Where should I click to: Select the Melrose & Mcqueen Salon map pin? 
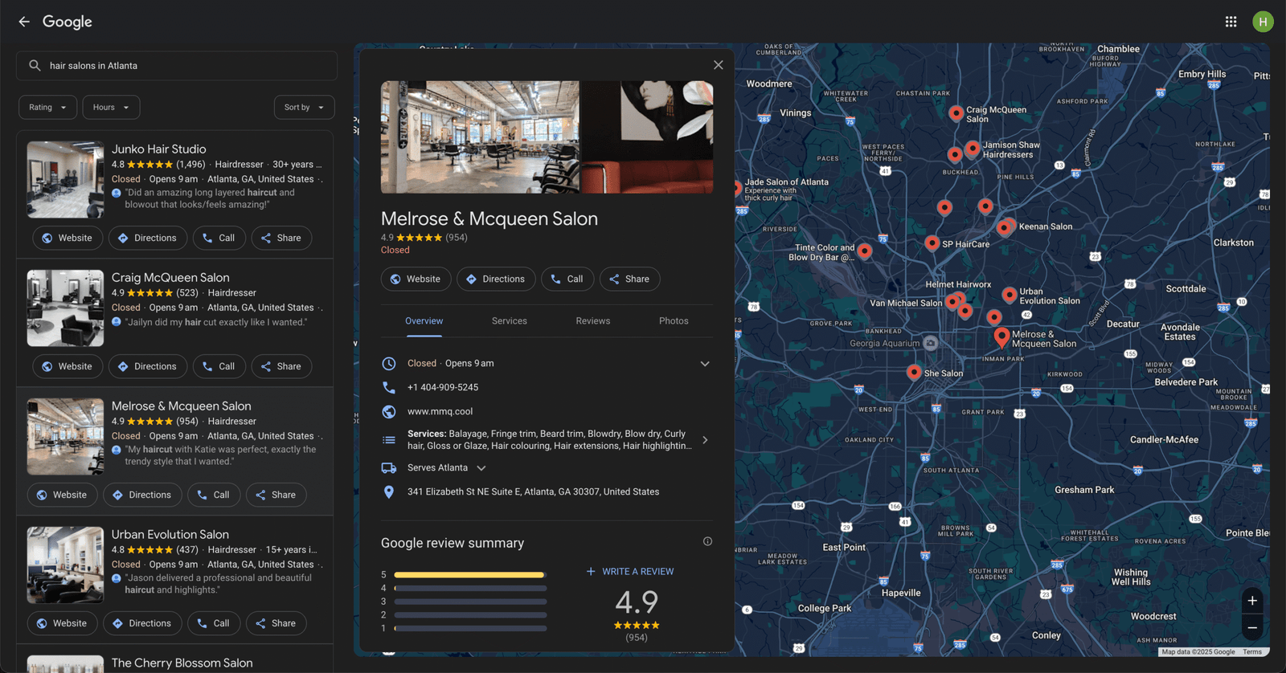1001,336
